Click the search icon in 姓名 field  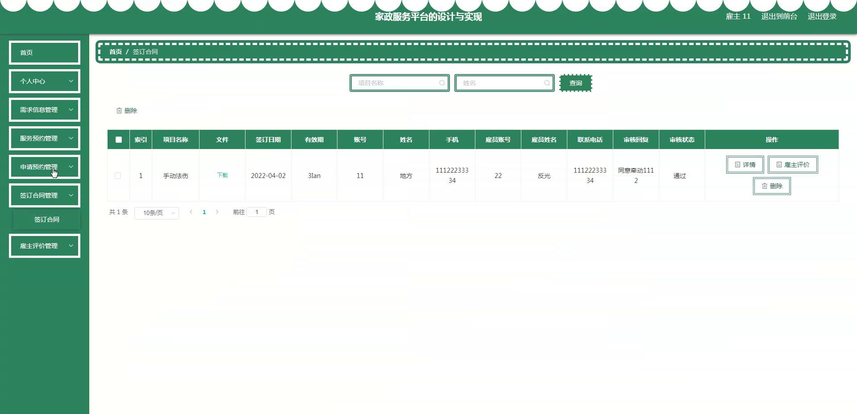tap(546, 83)
